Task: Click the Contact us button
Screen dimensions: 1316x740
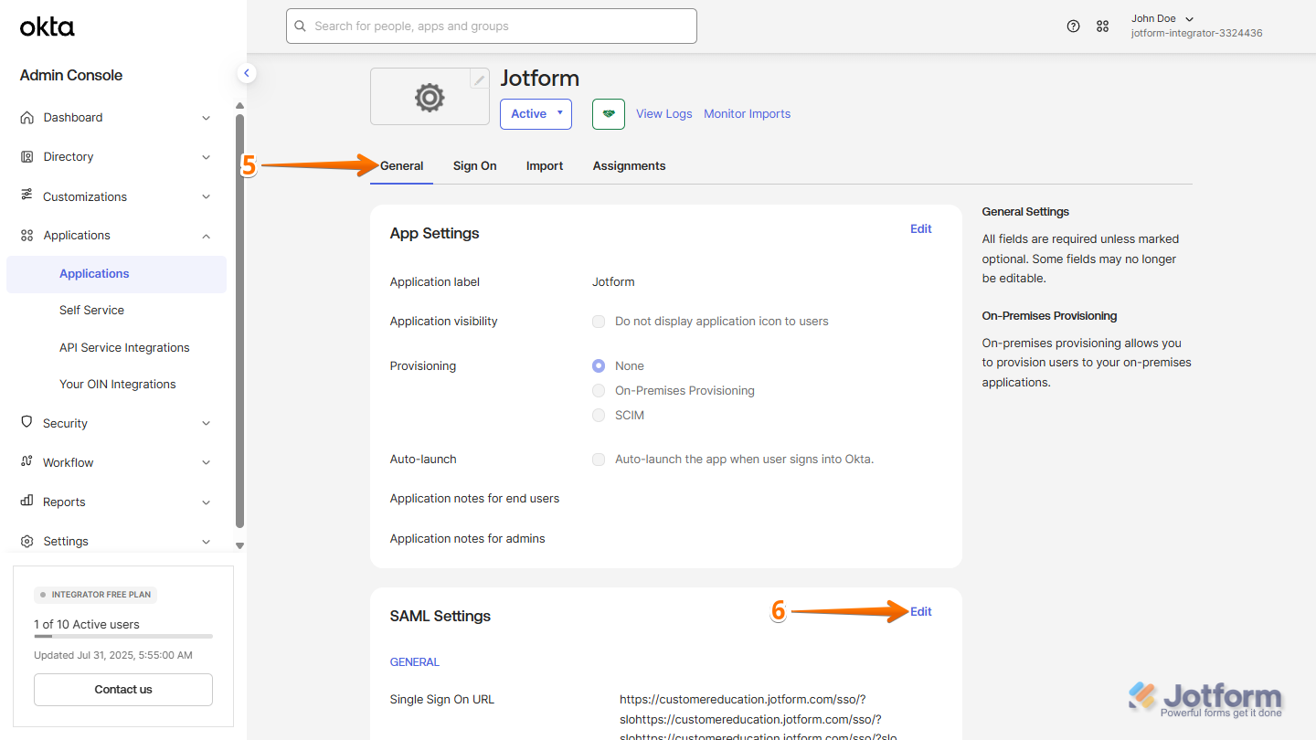Action: tap(123, 690)
